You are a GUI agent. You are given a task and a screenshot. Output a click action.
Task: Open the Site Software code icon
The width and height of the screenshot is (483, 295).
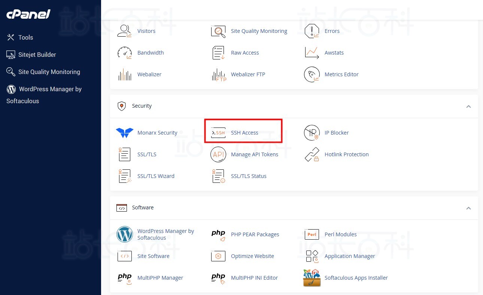[x=125, y=256]
